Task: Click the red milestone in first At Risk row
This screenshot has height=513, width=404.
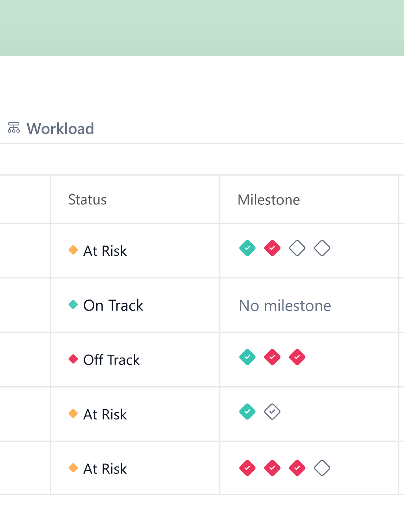Action: point(272,248)
